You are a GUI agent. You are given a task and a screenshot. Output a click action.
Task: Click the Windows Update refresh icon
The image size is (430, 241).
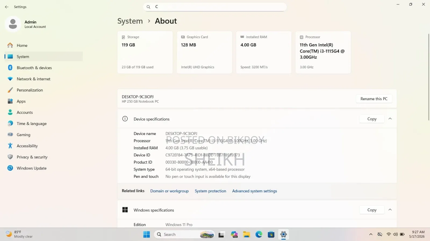point(10,168)
